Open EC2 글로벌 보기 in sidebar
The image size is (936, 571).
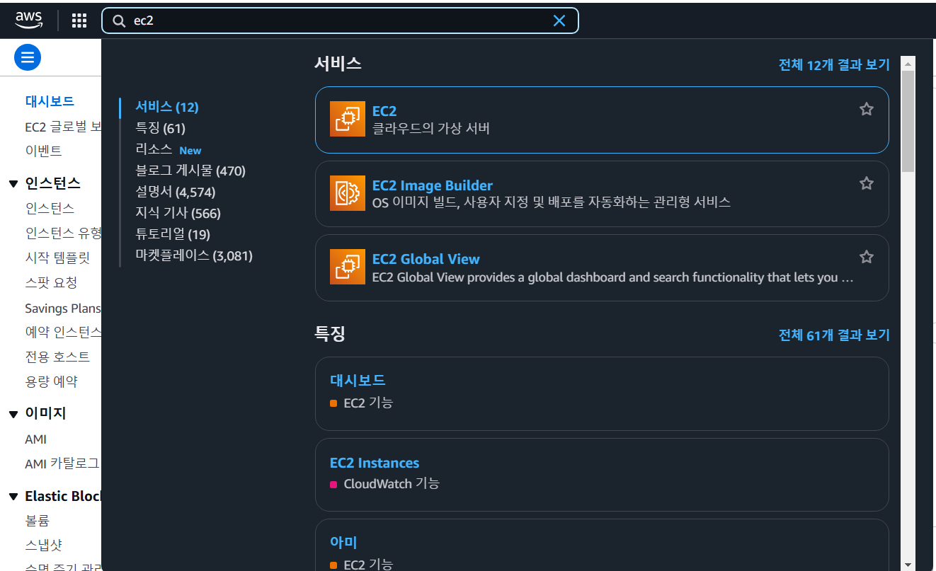tap(63, 127)
